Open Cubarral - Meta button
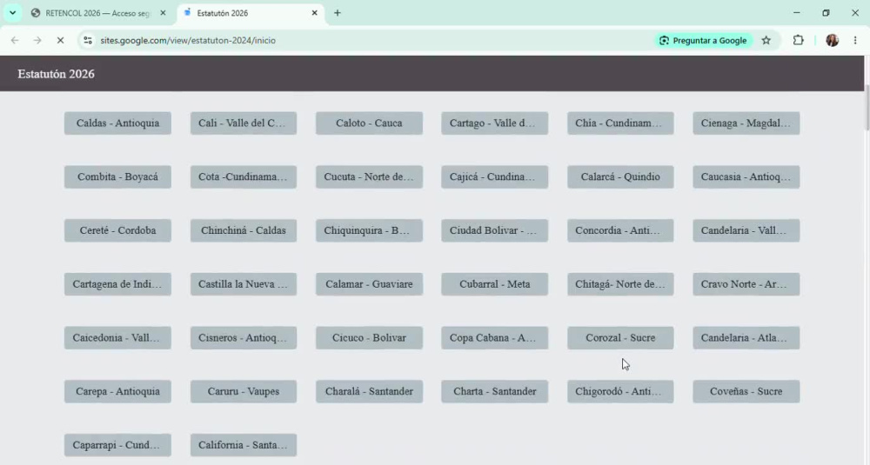870x465 pixels. [495, 284]
